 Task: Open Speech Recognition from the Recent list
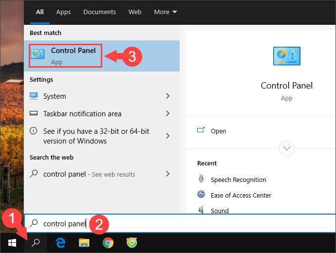[x=238, y=180]
